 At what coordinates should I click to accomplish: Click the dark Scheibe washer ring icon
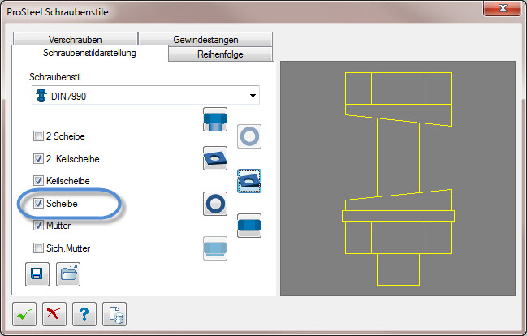(215, 204)
